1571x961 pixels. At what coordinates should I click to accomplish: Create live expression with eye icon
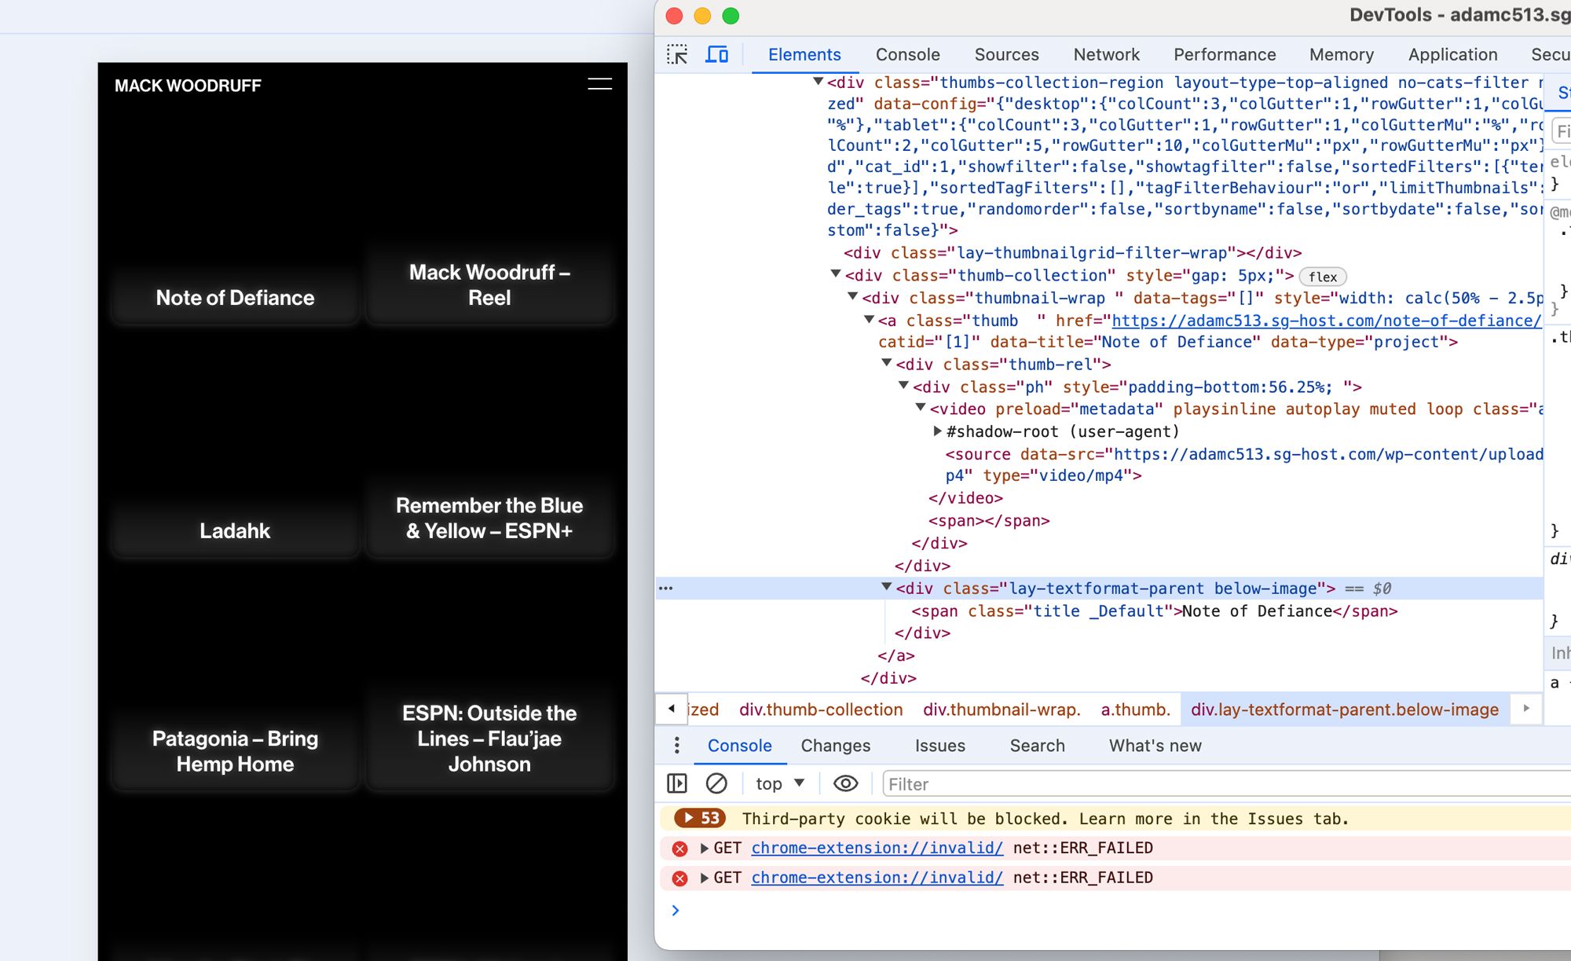[x=845, y=783]
